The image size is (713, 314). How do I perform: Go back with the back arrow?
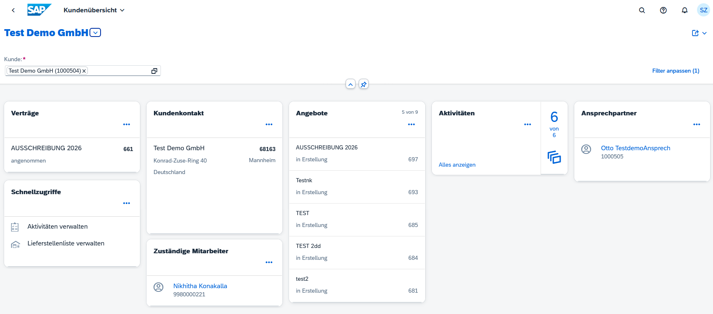coord(13,10)
